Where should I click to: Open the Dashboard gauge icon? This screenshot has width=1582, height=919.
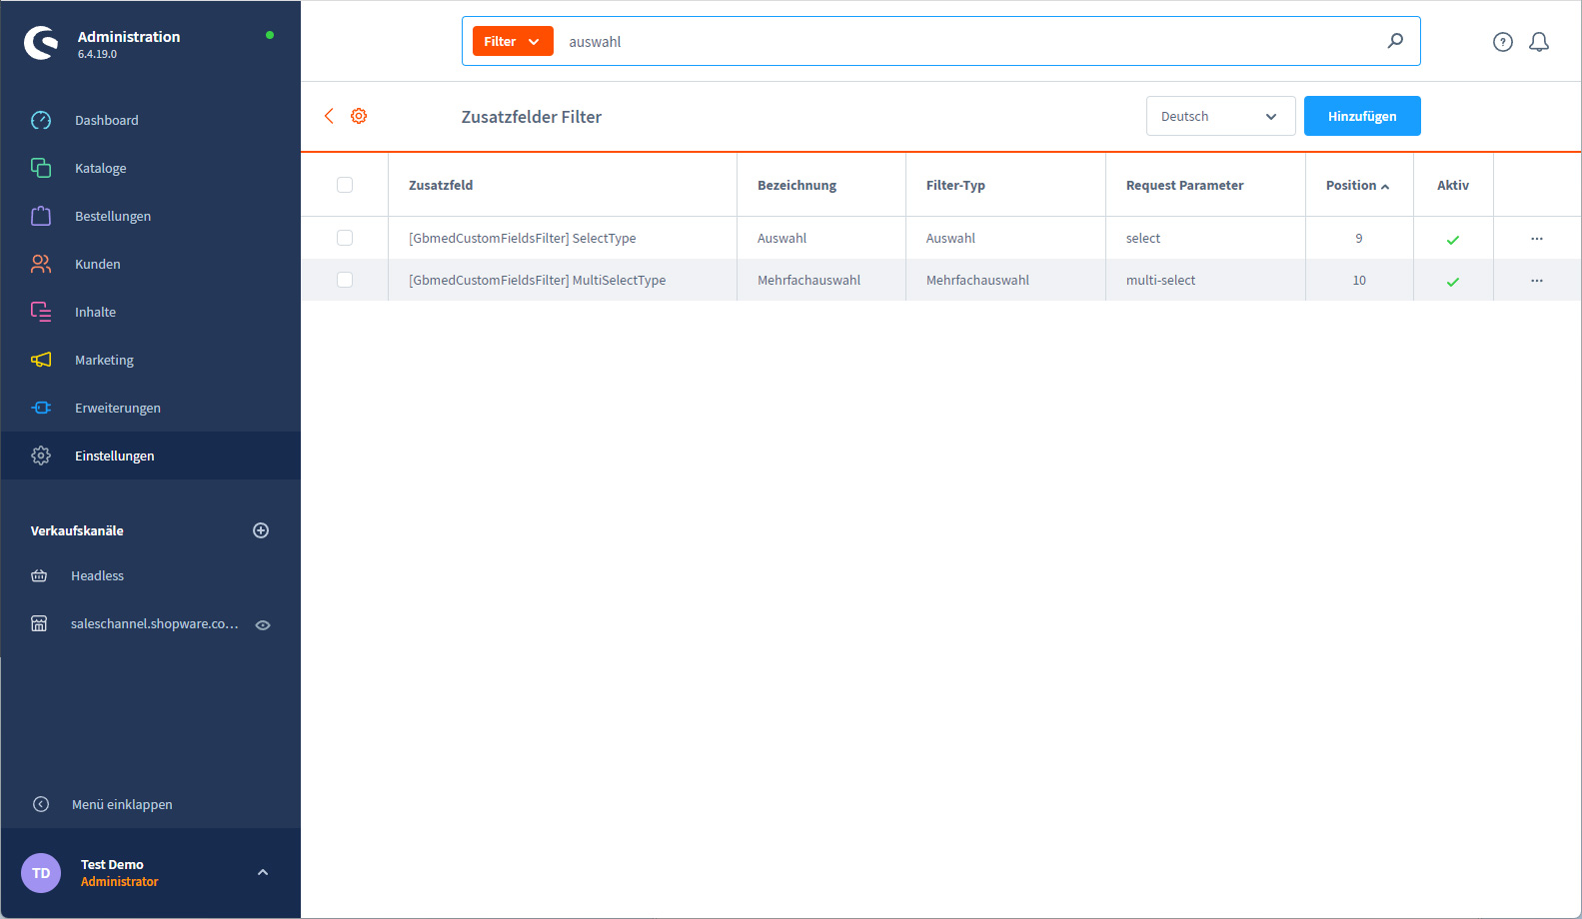pos(41,120)
